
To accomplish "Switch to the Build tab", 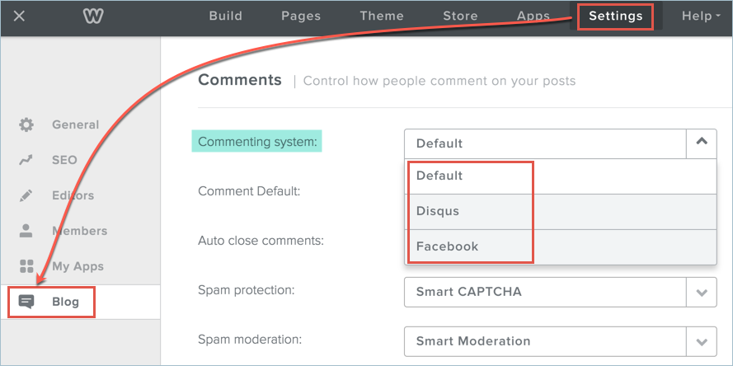I will 225,16.
